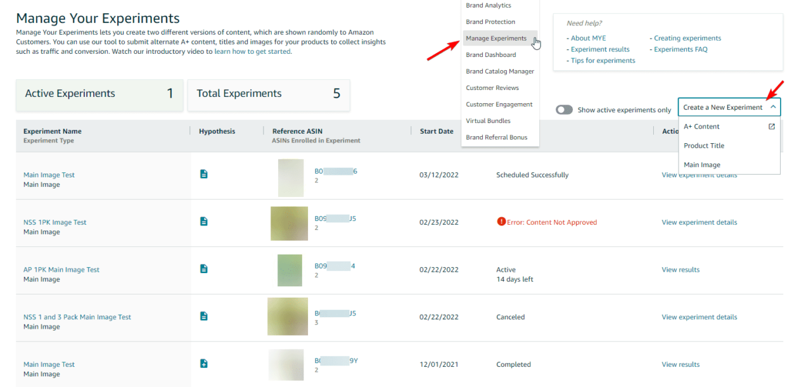Click the Total Experiments summary card
The image size is (811, 387).
[x=268, y=94]
